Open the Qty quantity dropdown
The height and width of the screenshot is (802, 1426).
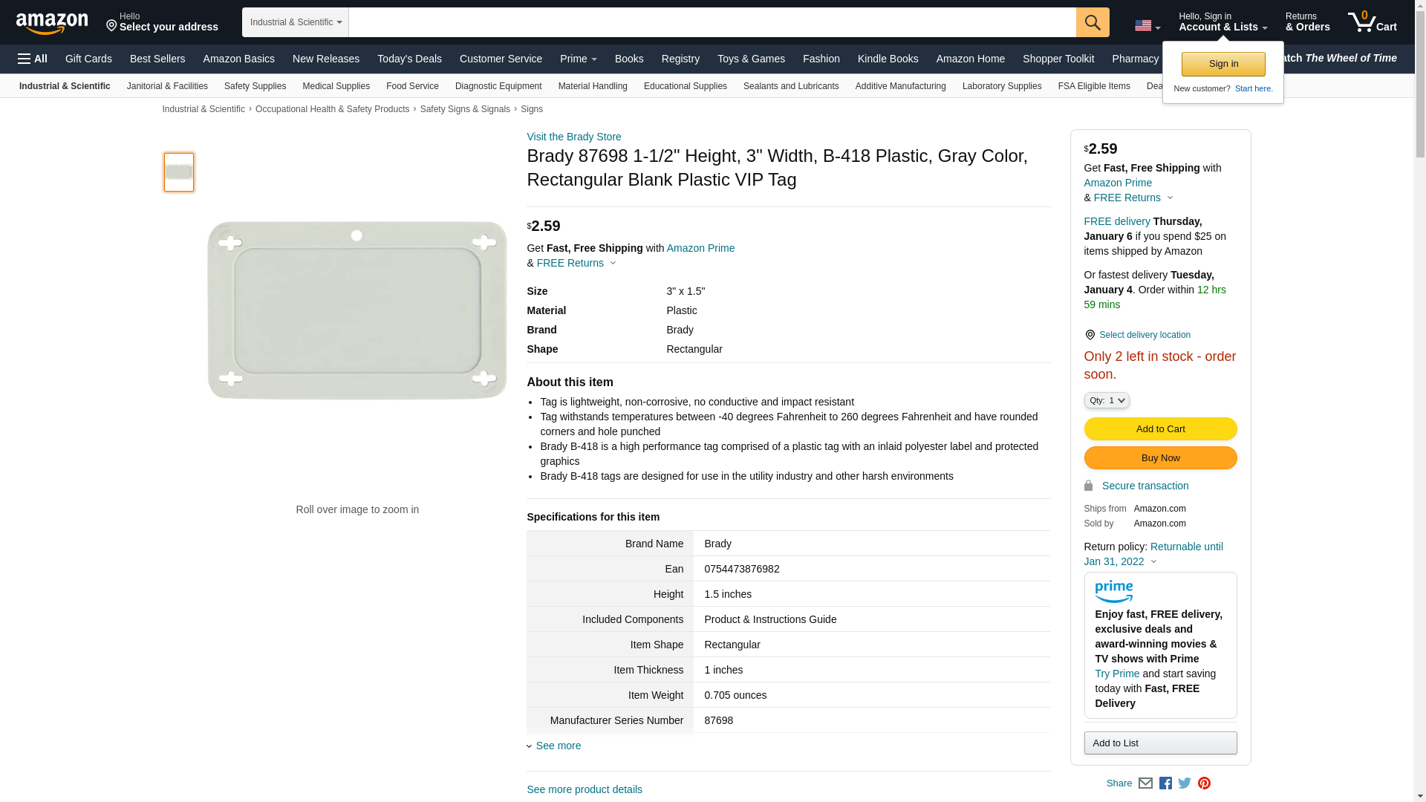point(1107,400)
